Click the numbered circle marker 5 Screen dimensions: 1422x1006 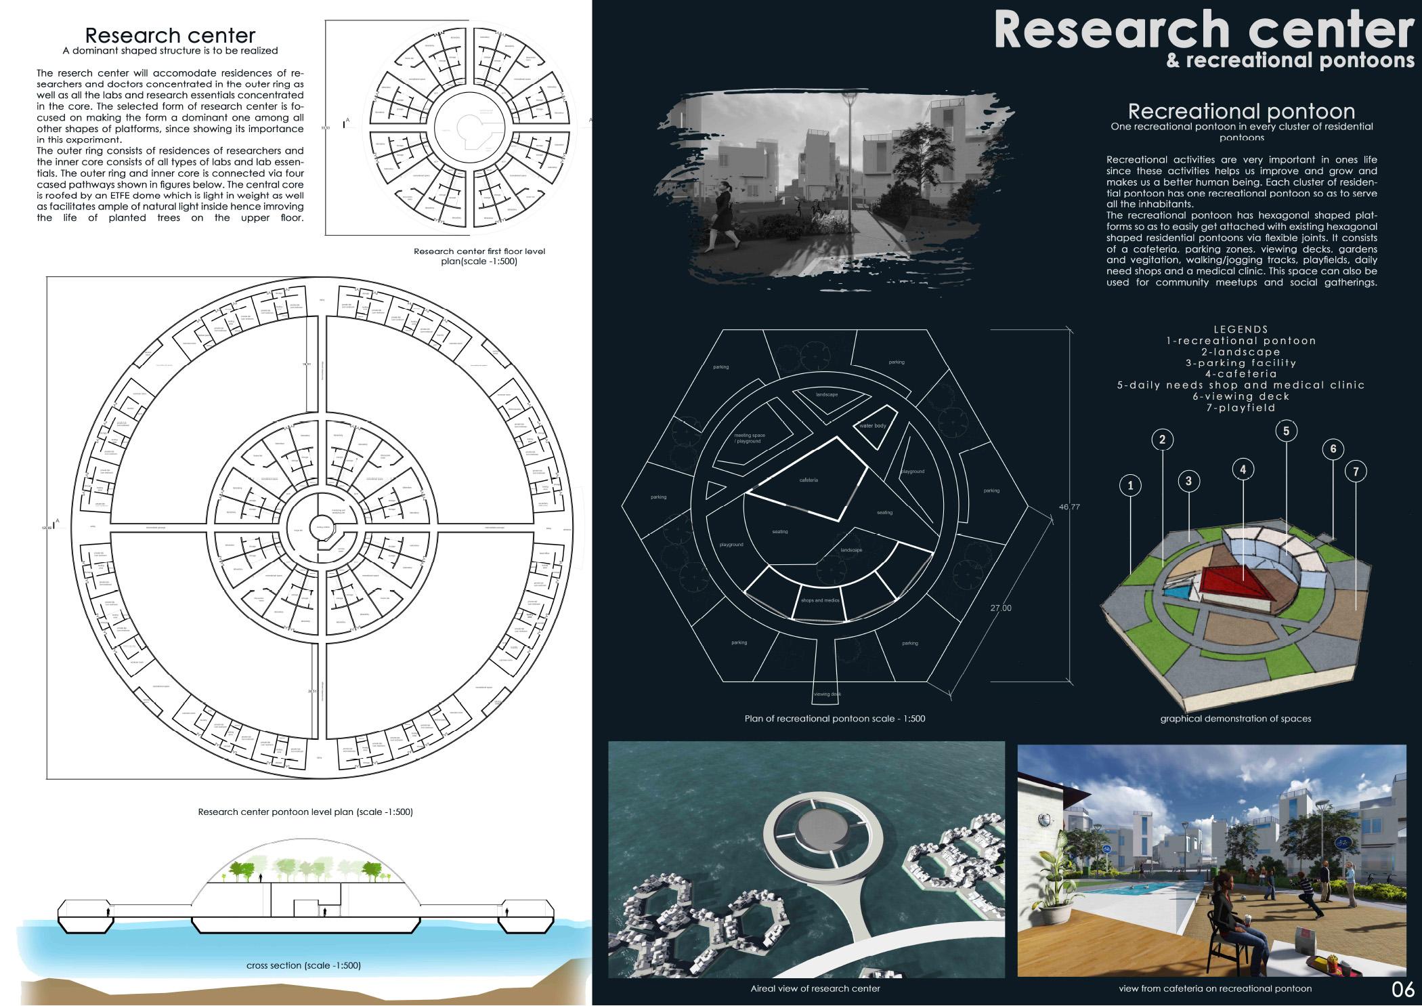tap(1286, 430)
